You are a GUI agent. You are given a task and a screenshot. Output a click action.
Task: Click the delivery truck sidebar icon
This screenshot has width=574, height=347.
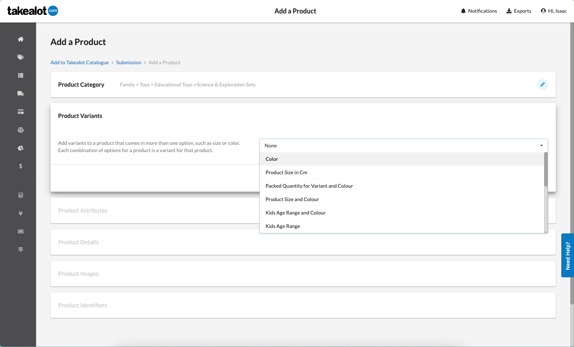21,94
